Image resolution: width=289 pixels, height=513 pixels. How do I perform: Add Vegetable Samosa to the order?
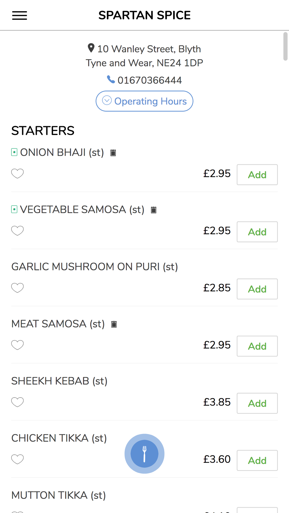point(257,232)
